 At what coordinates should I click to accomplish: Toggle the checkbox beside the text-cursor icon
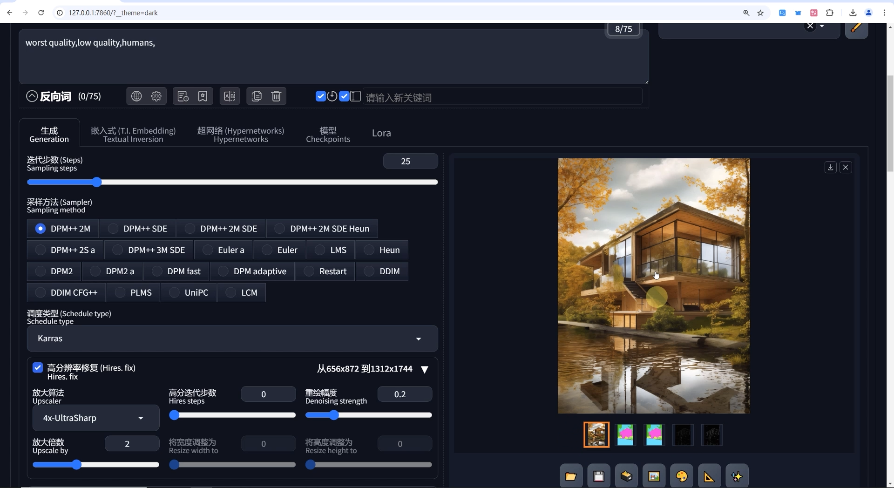tap(344, 96)
